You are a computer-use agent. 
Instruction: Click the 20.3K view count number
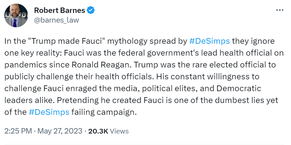point(98,131)
